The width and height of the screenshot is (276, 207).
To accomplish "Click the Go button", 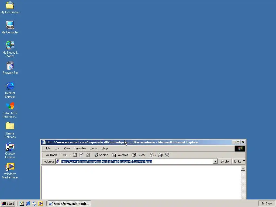I will [x=225, y=161].
